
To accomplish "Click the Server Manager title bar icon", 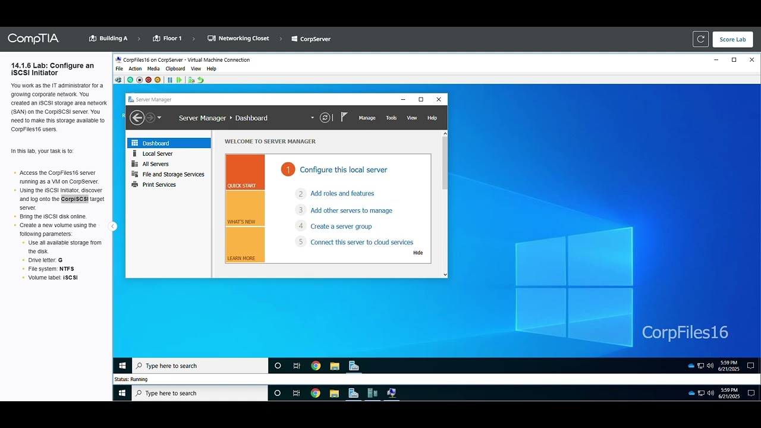I will coord(131,99).
